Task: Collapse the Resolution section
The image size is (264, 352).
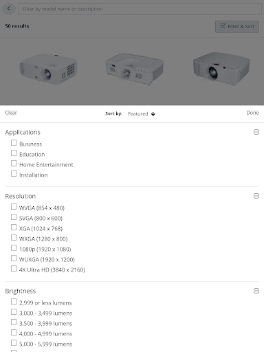Action: [256, 196]
